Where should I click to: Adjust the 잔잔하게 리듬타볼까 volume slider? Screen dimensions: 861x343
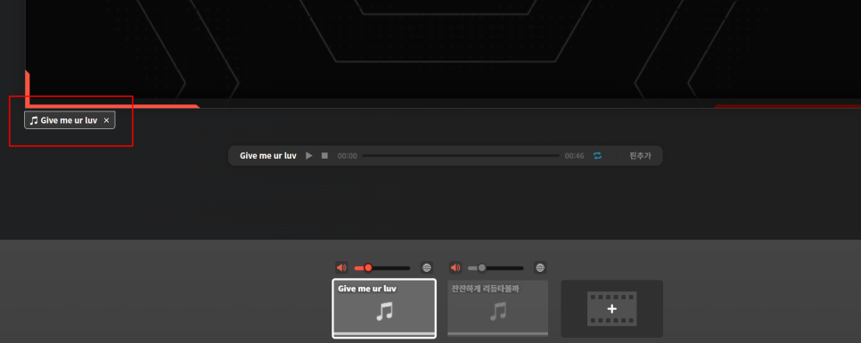click(x=496, y=268)
